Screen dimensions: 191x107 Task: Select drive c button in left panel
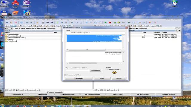(x=13, y=26)
